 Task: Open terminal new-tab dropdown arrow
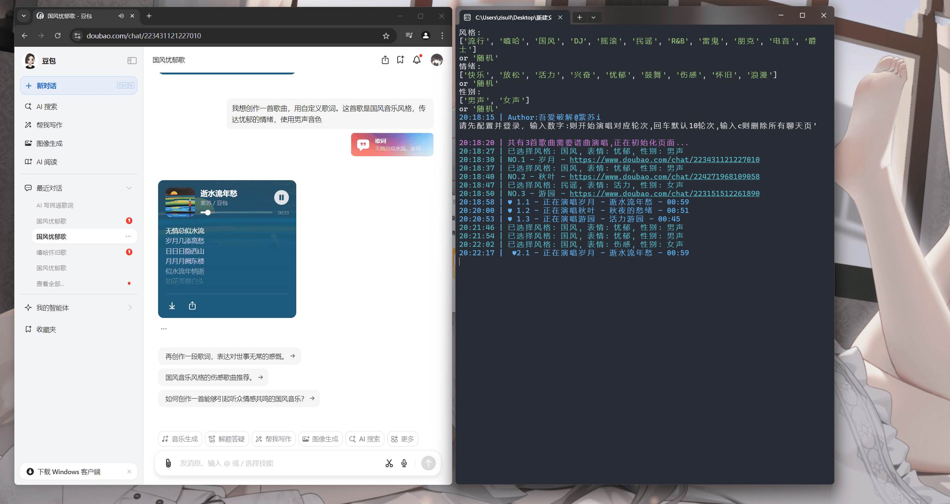point(593,17)
